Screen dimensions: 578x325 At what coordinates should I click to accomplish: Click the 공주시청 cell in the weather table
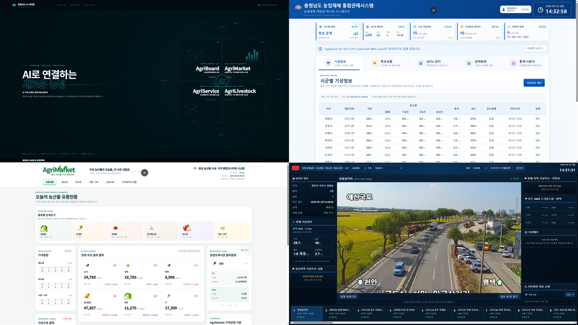349,126
